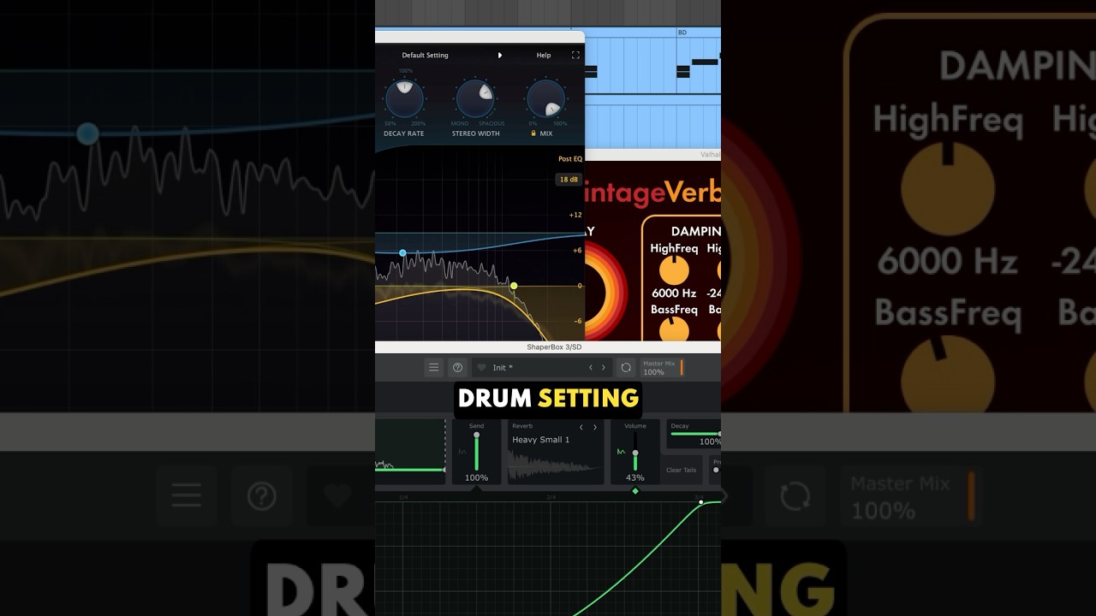Click the ShaperBox 3/SD window title
This screenshot has height=616, width=1096.
(553, 347)
